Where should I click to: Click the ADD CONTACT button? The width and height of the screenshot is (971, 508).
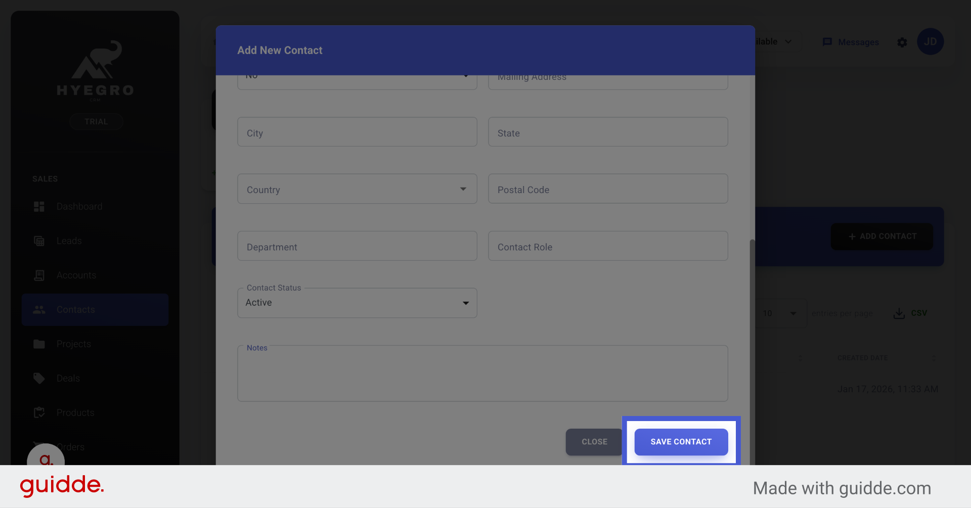[x=881, y=236]
